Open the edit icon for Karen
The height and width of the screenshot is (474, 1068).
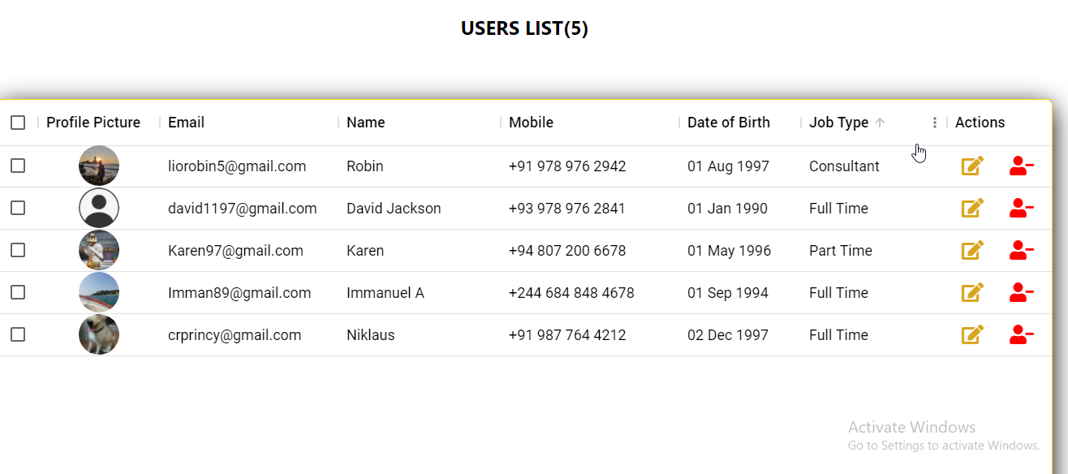[x=972, y=250]
